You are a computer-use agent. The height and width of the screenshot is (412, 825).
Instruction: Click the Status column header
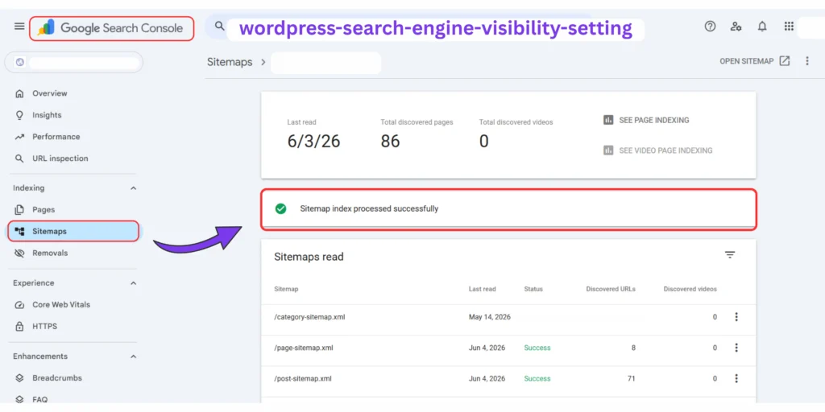tap(533, 289)
